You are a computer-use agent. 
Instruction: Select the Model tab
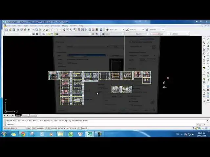(18, 115)
